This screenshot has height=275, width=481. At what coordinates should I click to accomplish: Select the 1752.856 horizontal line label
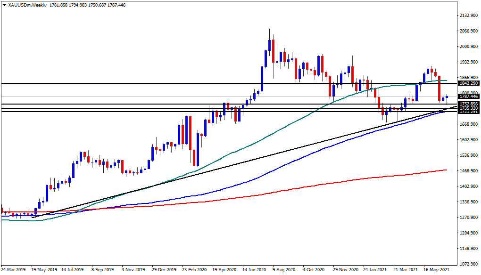point(468,104)
